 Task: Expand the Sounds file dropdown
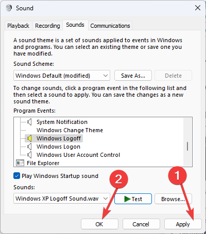[x=62, y=199]
